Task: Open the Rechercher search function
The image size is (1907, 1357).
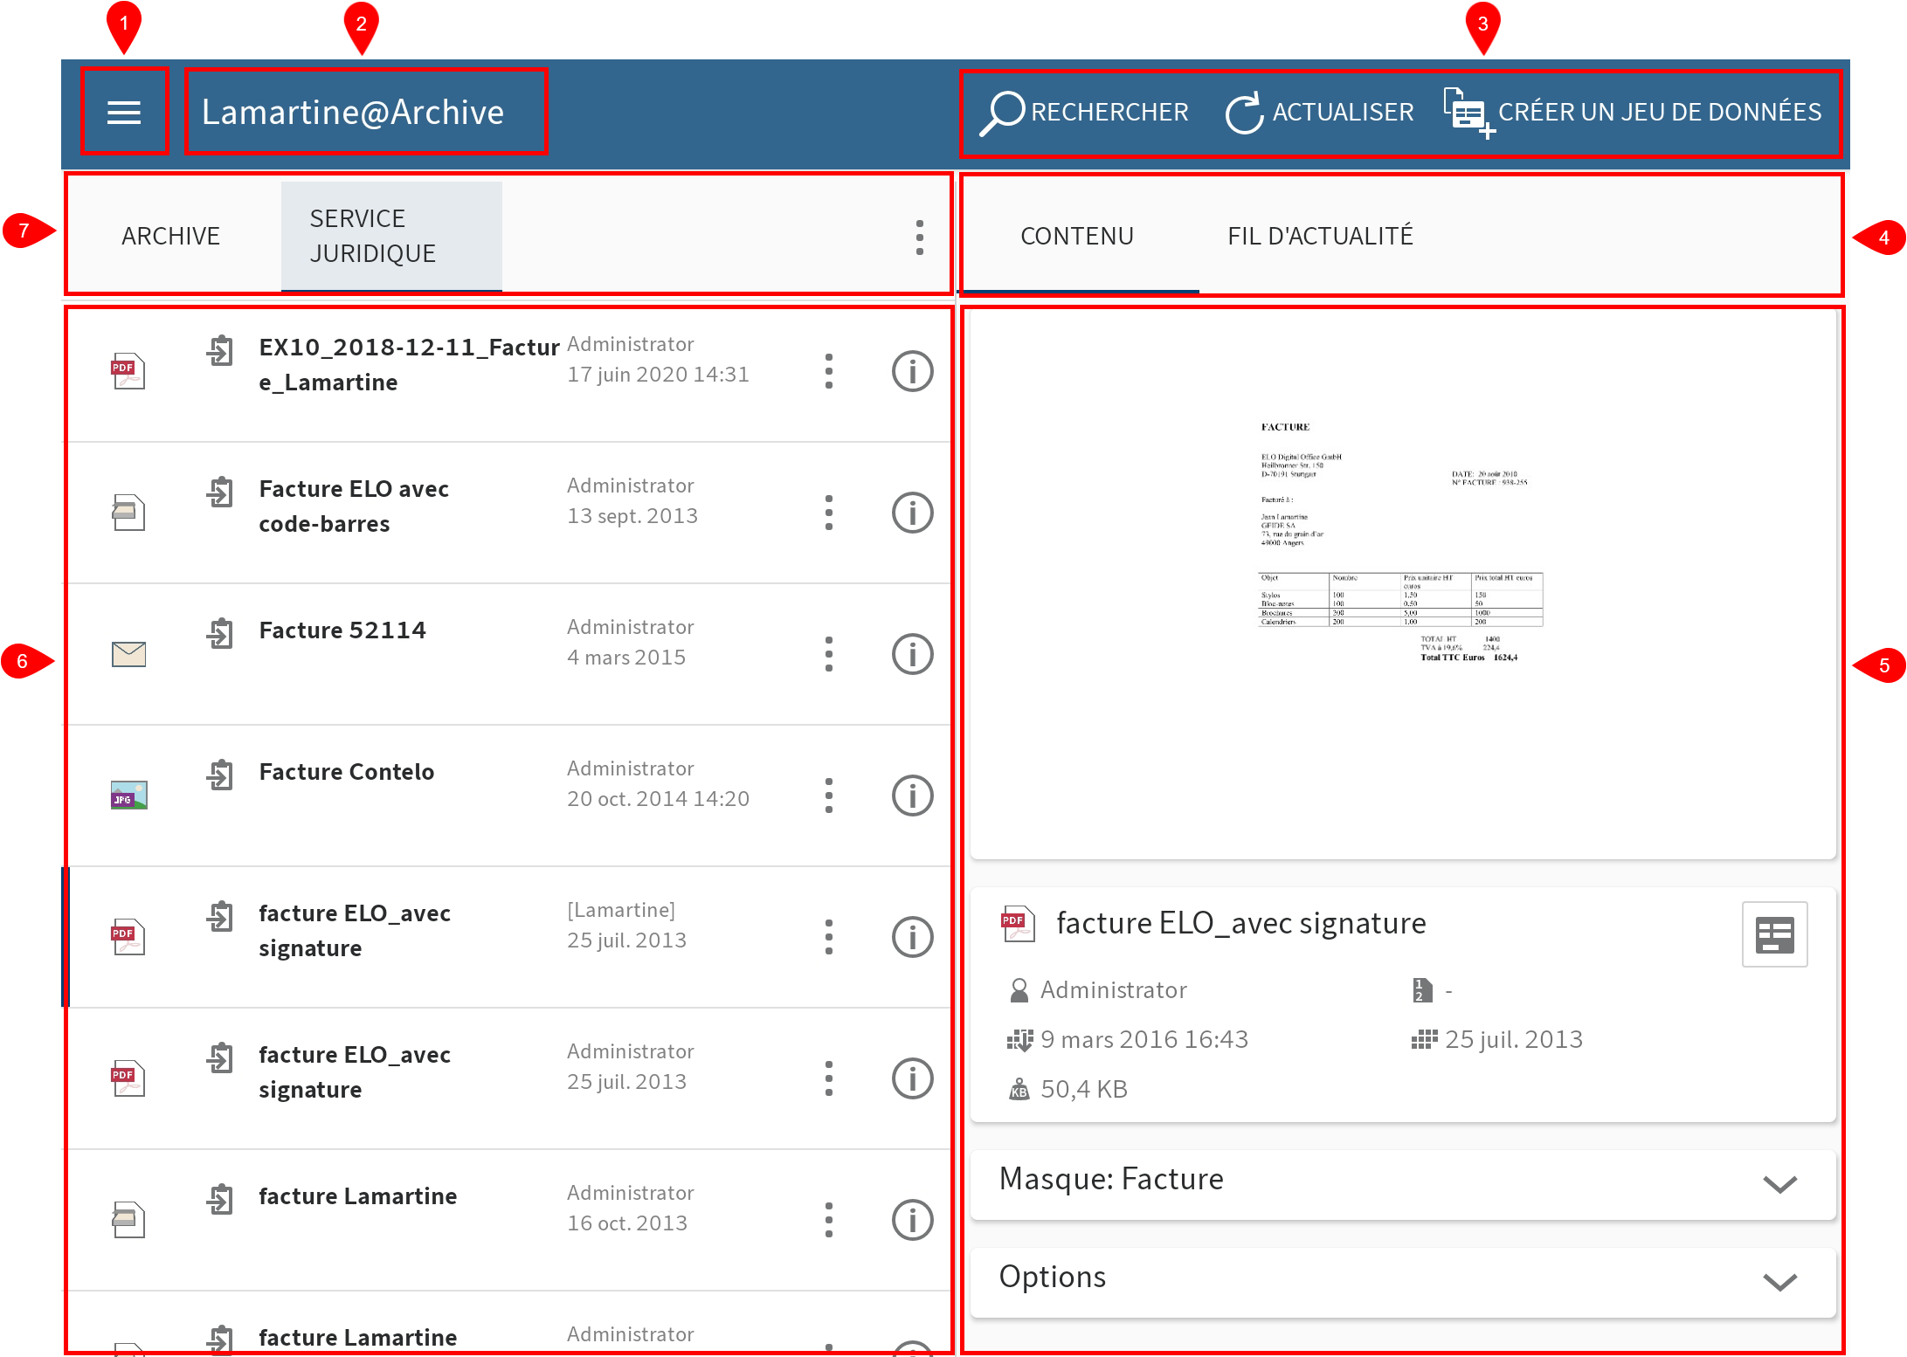Action: 1083,113
